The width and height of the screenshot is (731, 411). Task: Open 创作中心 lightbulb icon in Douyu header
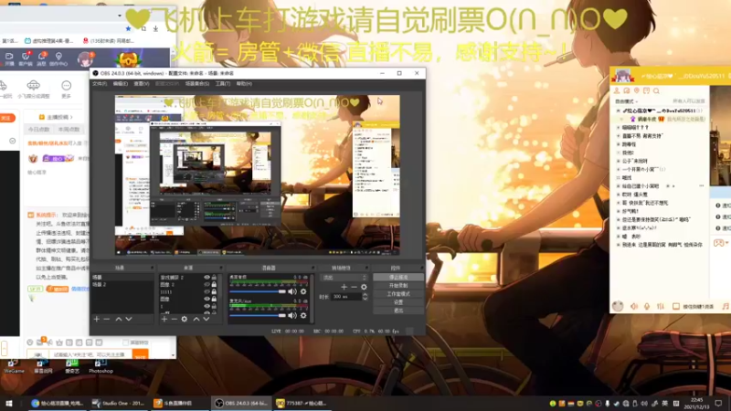click(x=58, y=56)
